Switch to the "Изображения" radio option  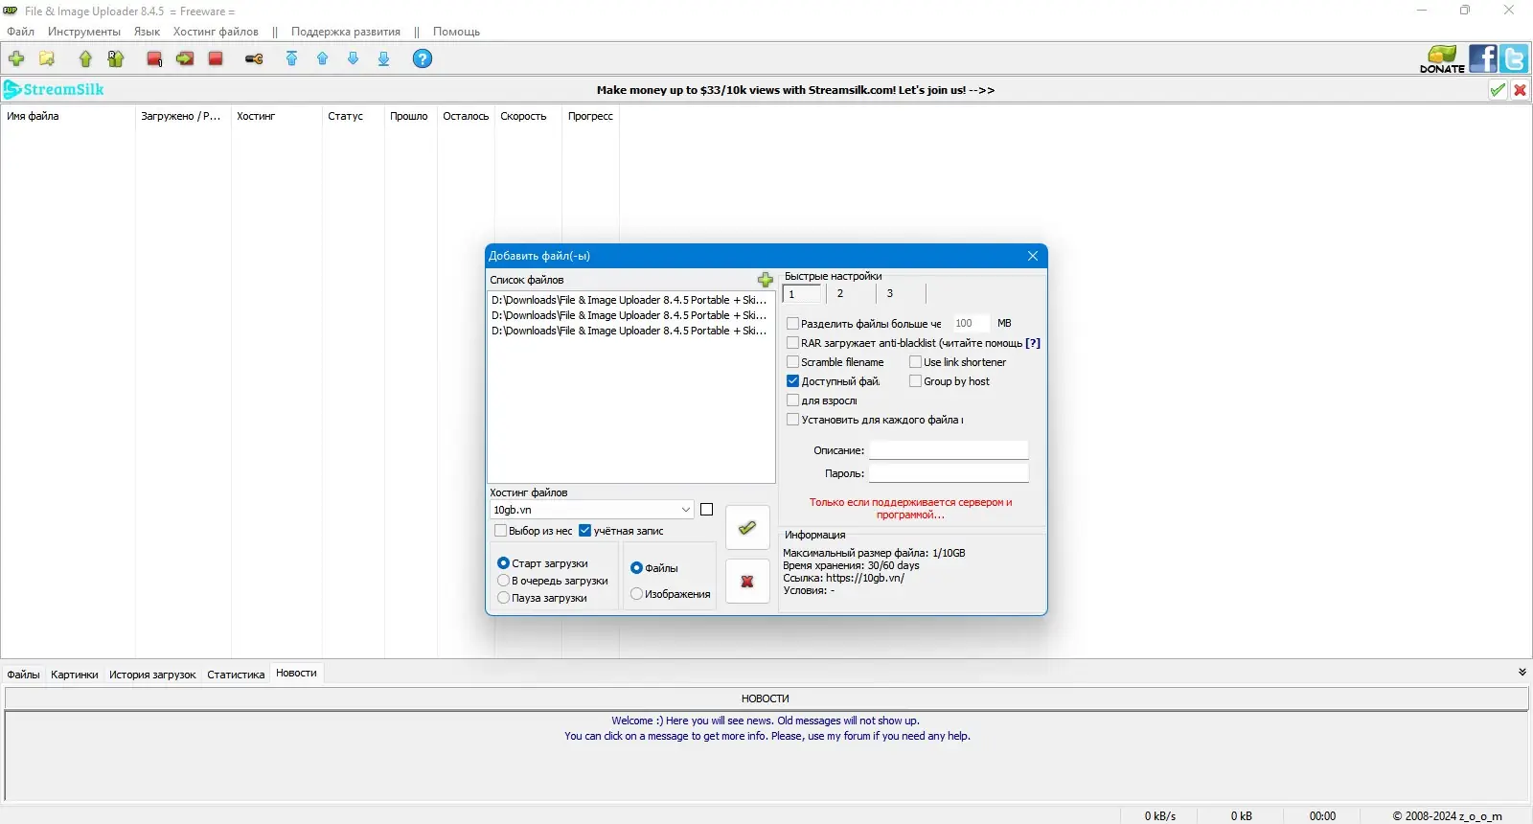tap(636, 594)
